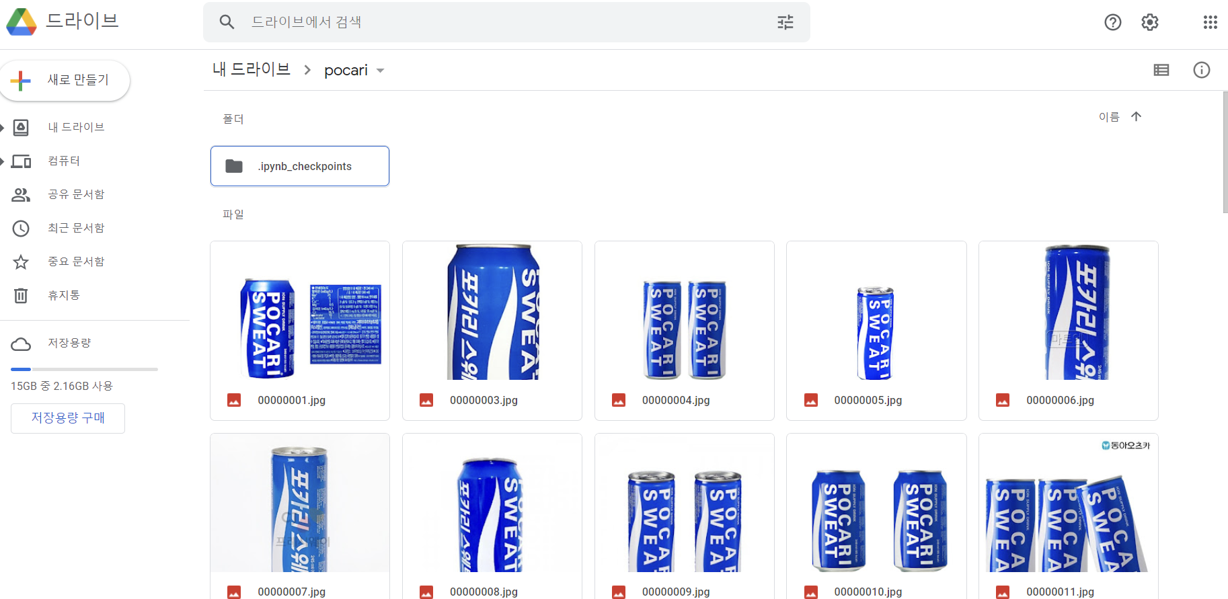Click the .ipynb_checkpoints folder icon

coord(234,166)
